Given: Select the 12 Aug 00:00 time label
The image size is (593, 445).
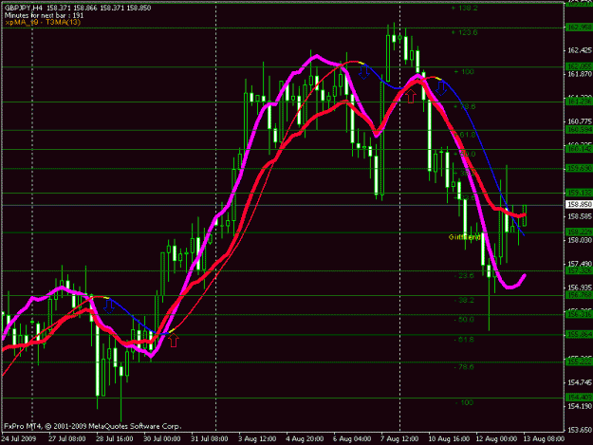Looking at the screenshot, I should 496,439.
